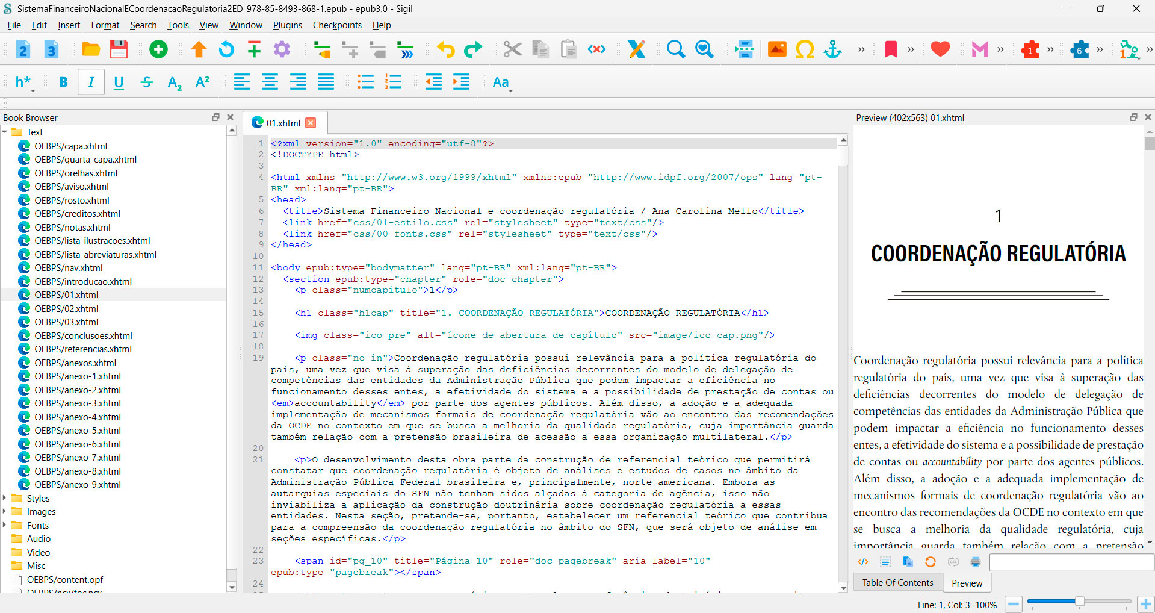Open the heading style h* dropdown

point(24,82)
